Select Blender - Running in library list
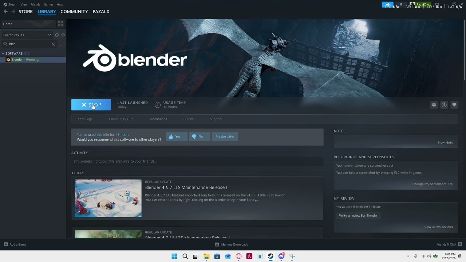The height and width of the screenshot is (262, 466). pyautogui.click(x=33, y=60)
